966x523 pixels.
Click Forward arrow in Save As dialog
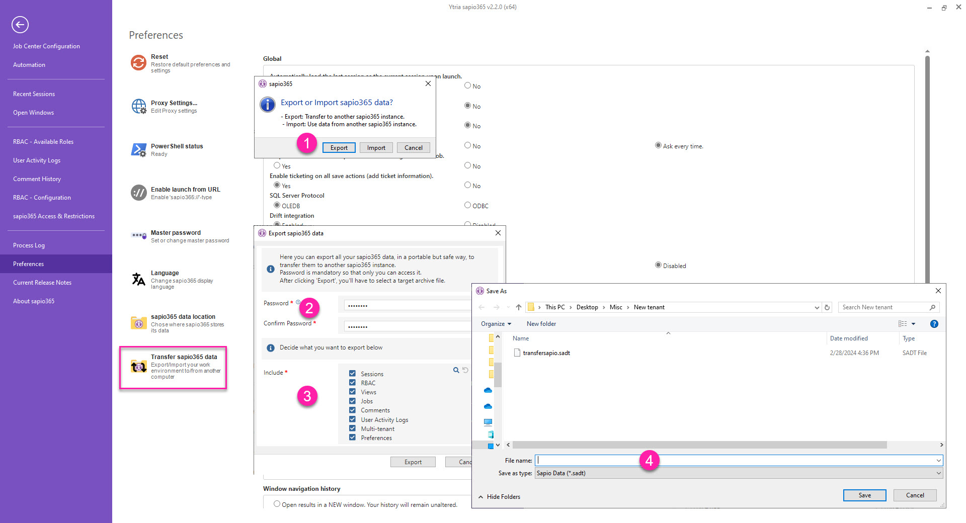coord(497,307)
